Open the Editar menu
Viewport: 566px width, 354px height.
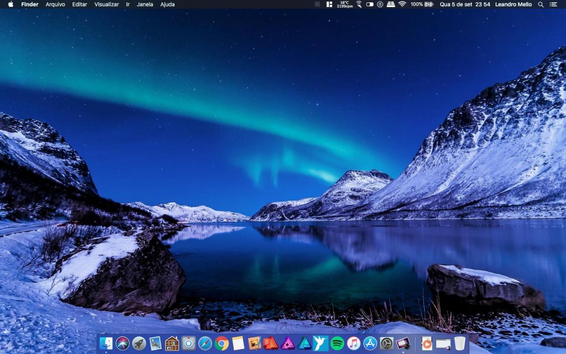[80, 4]
